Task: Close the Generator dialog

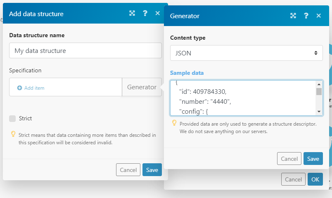Action: (319, 16)
